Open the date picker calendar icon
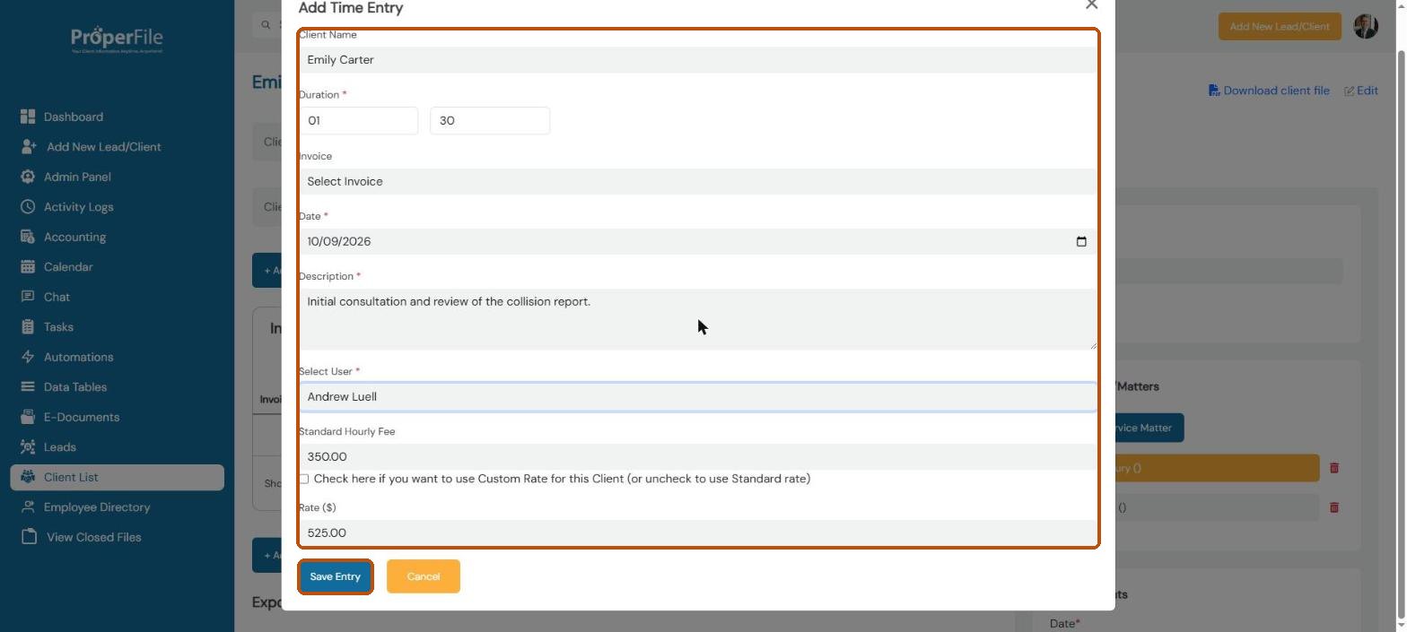This screenshot has height=632, width=1407. coord(1081,241)
